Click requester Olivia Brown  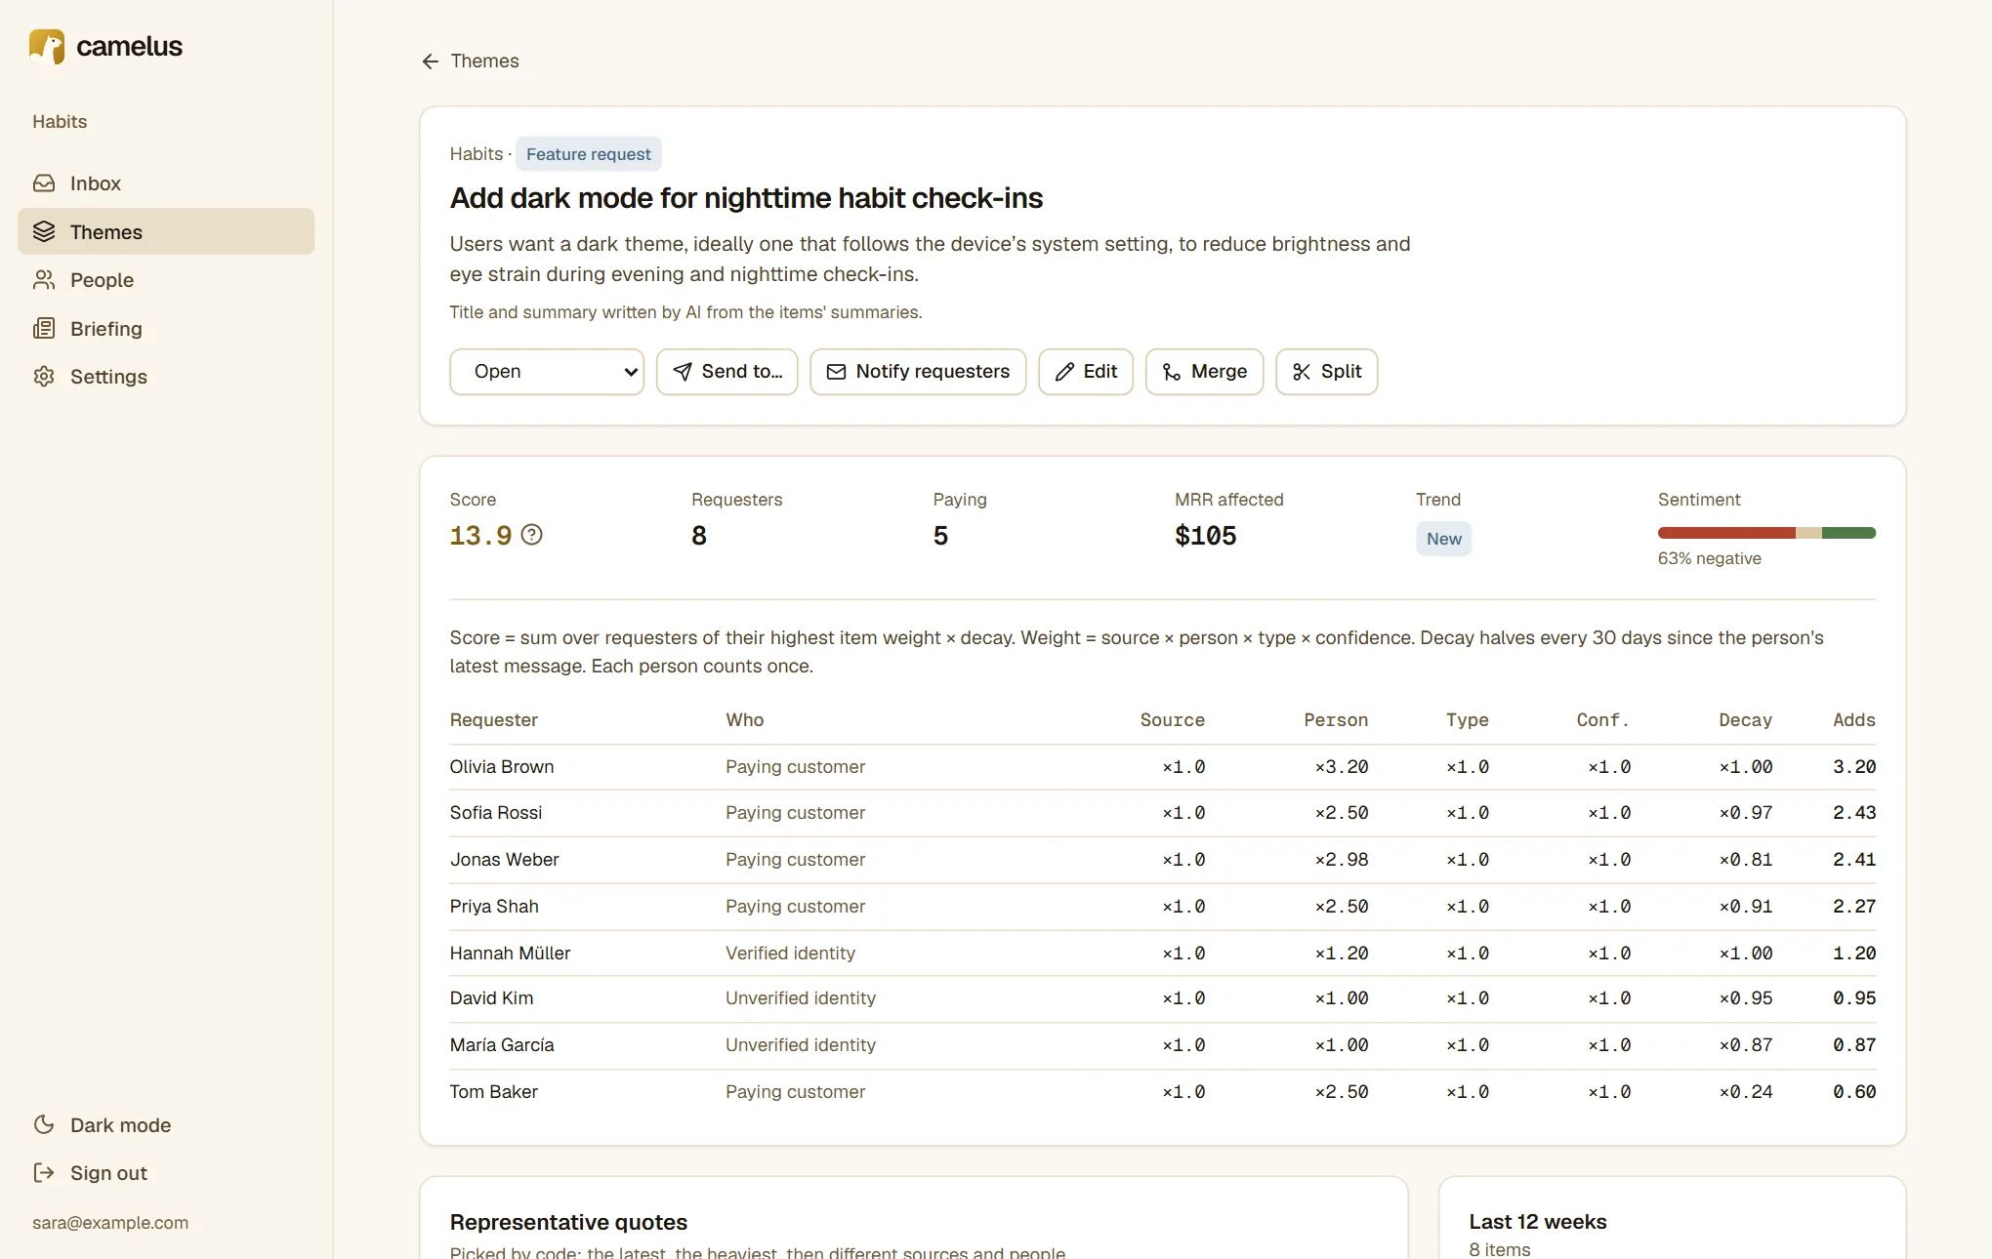502,767
